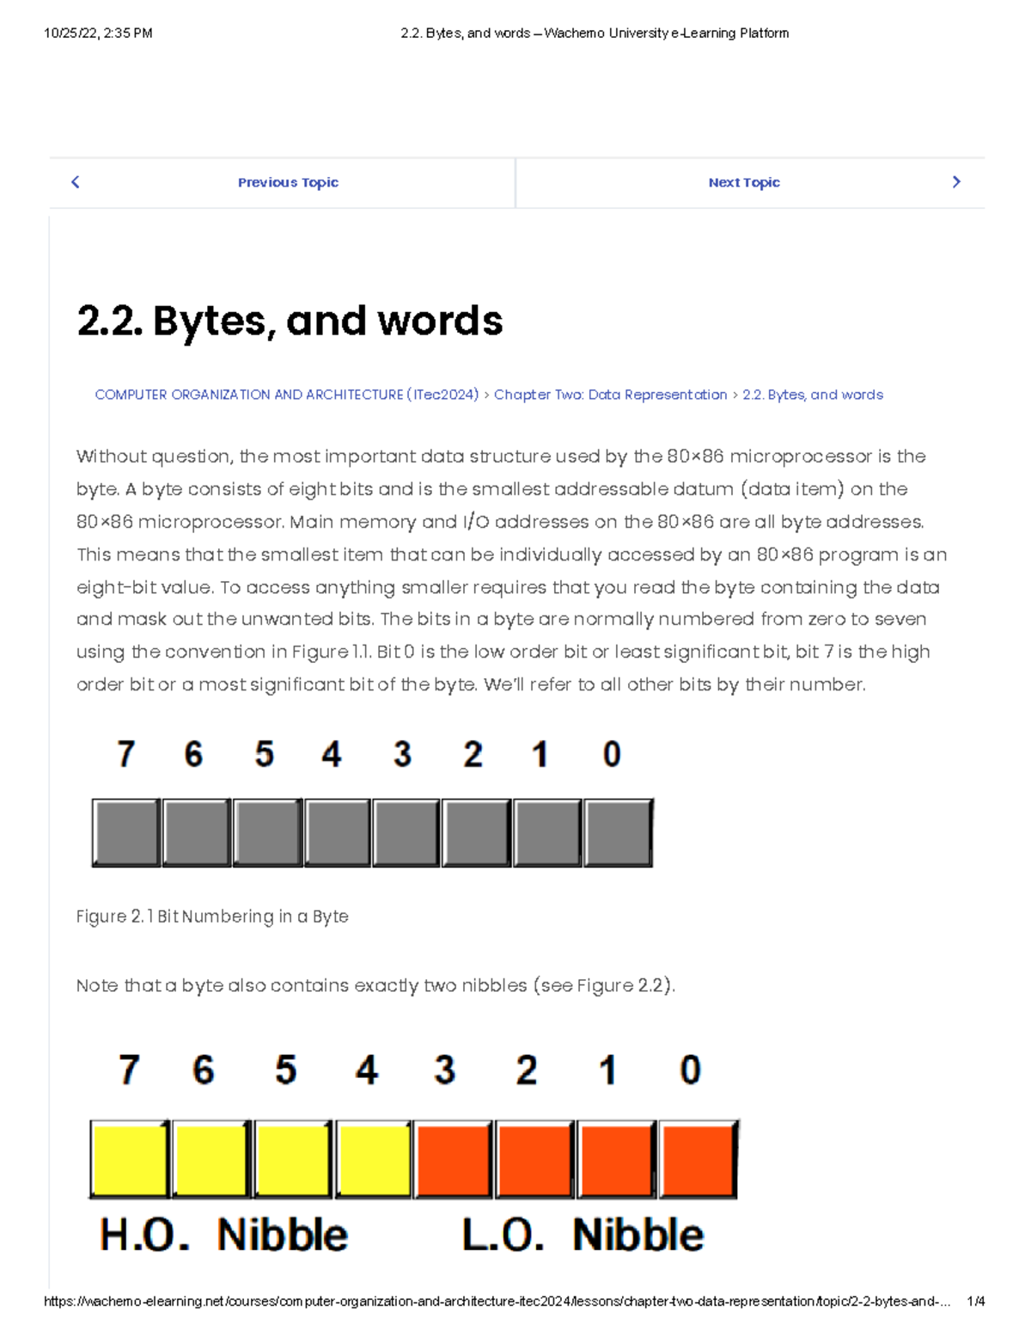
Task: Click the breadcrumb separator after ITec2024 course name
Action: click(488, 395)
